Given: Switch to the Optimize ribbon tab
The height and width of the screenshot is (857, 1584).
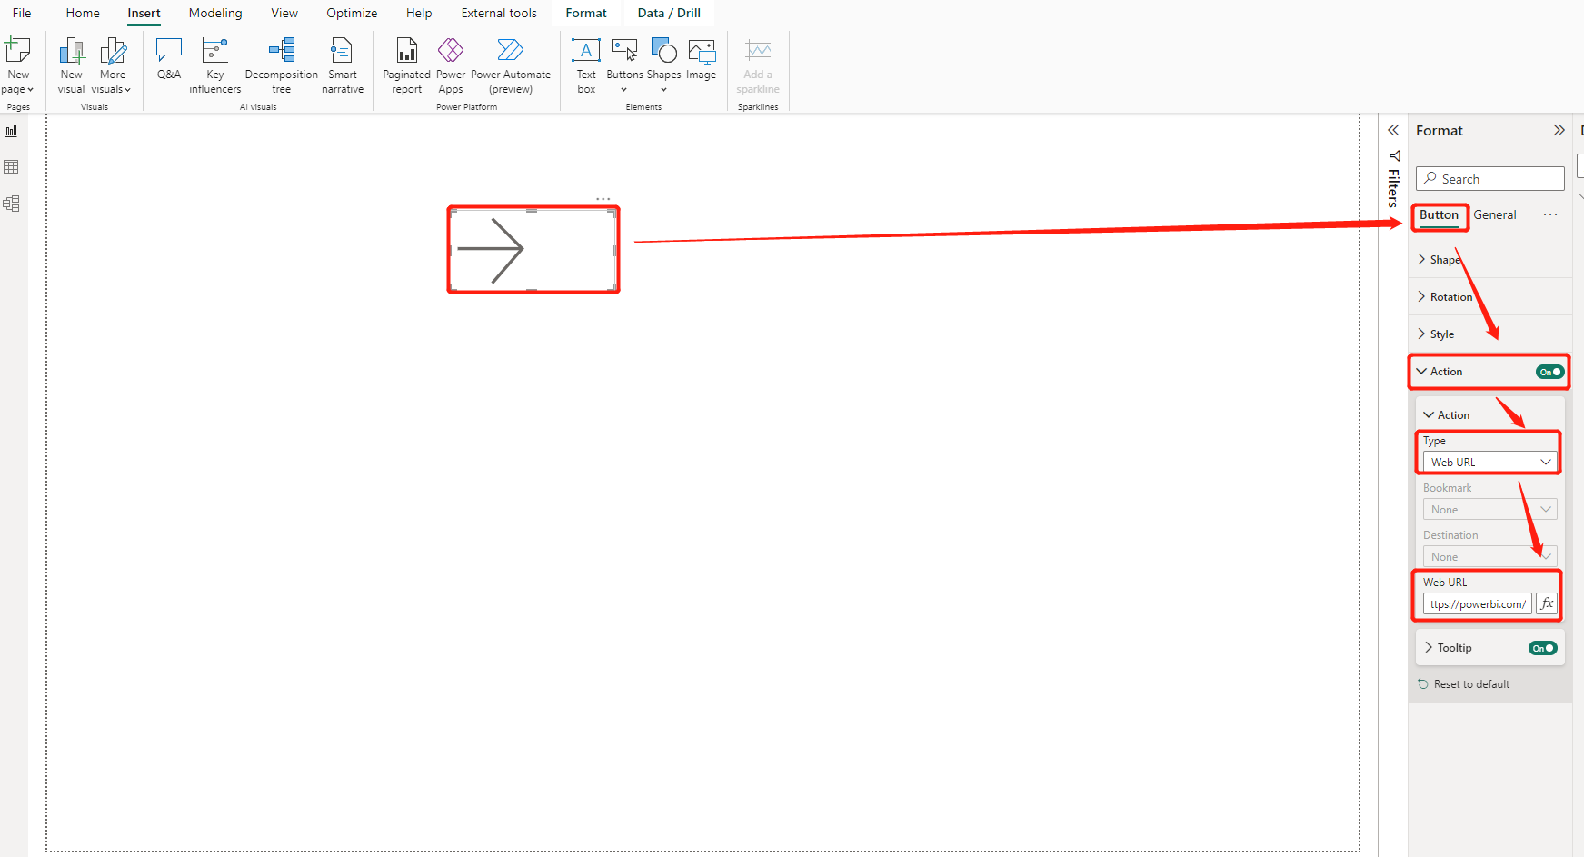Looking at the screenshot, I should 352,13.
